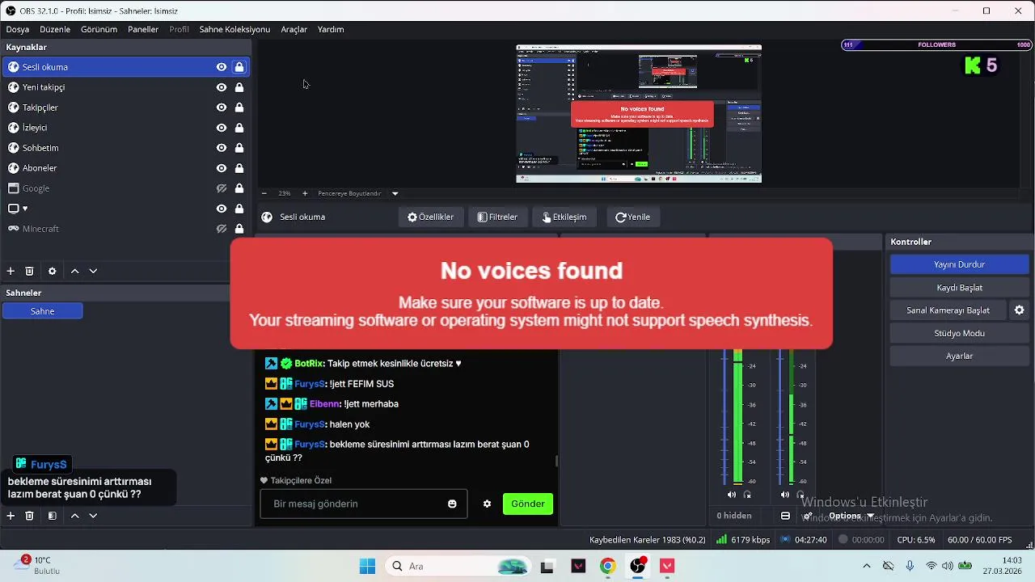Refresh browser source with Yenile

point(633,217)
